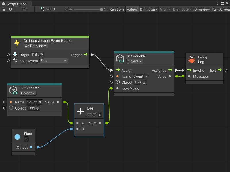Click the plus icon on the Add node
230x172 pixels.
[x=81, y=111]
